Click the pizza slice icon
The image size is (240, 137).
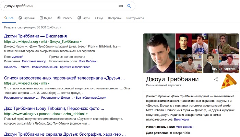tap(229, 82)
